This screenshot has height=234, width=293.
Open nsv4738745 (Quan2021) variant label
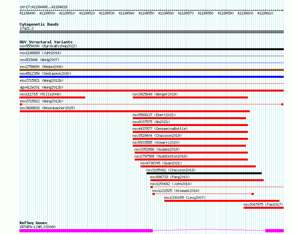[x=161, y=163]
